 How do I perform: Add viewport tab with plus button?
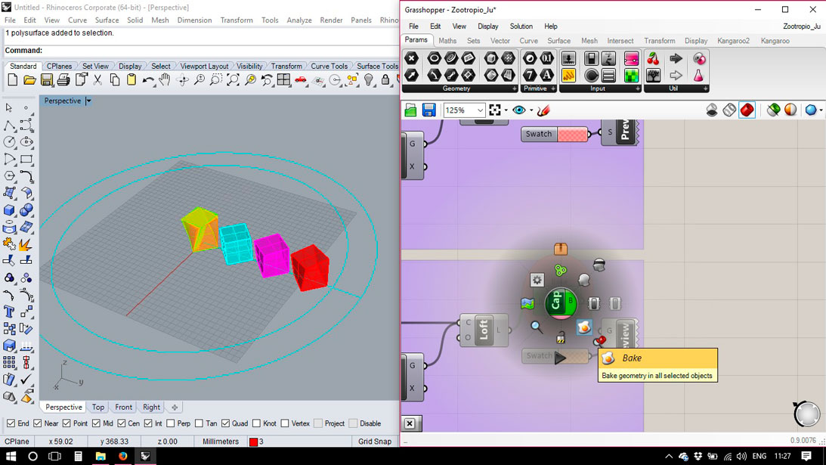(x=175, y=407)
